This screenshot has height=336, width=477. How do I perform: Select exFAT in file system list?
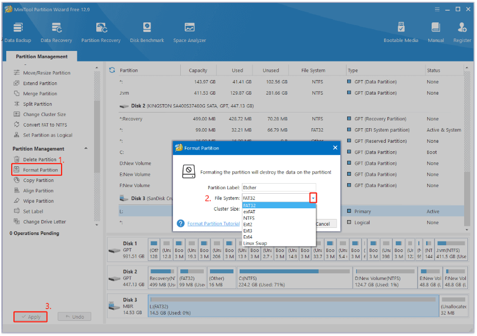pos(279,212)
